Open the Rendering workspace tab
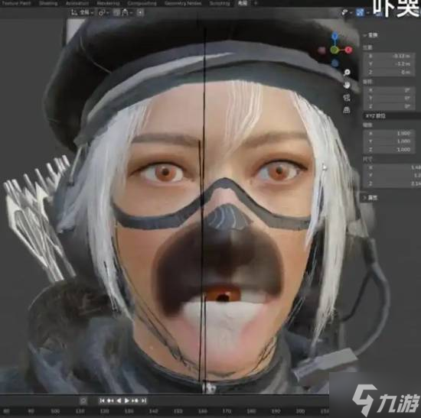Screen dimensions: 421x418 click(x=108, y=4)
